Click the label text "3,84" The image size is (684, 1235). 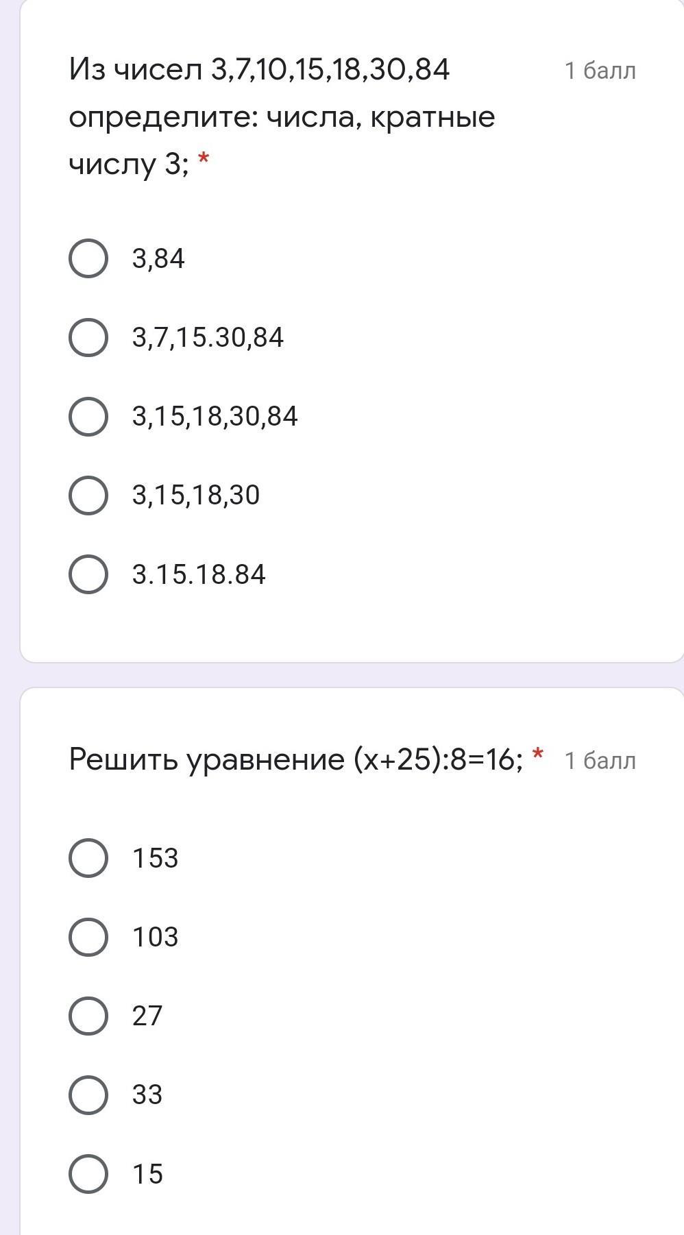tap(158, 259)
